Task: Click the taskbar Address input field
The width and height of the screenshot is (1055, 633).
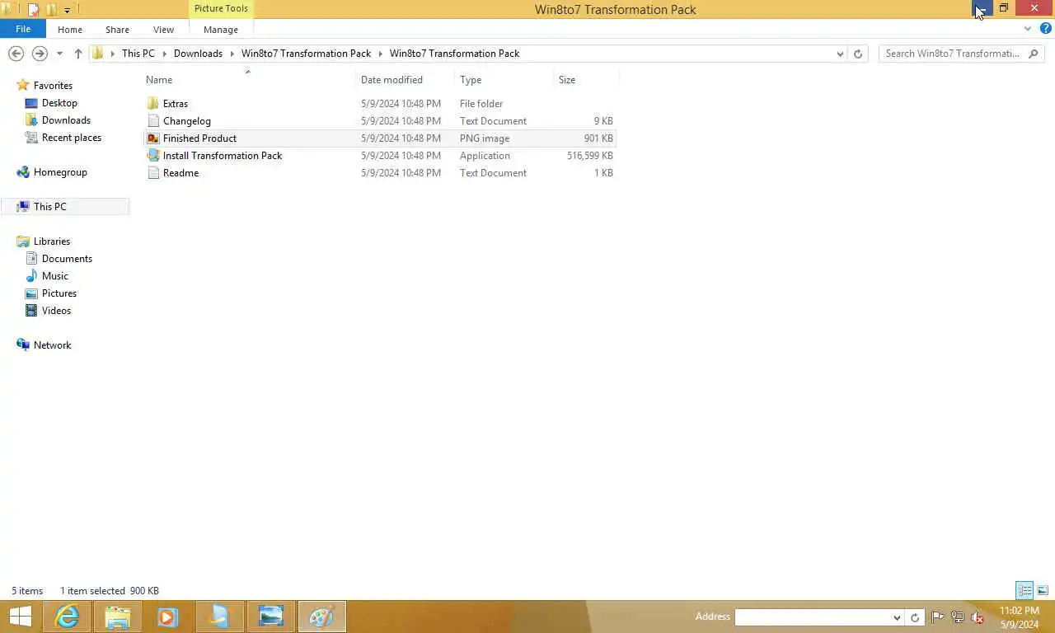Action: coord(813,617)
